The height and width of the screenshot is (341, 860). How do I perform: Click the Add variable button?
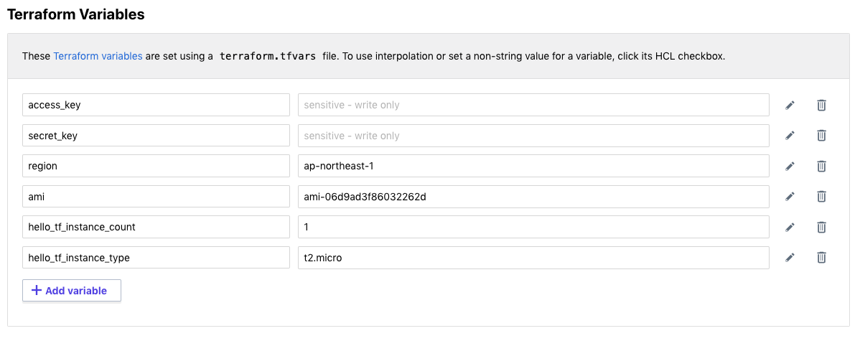[x=72, y=291]
